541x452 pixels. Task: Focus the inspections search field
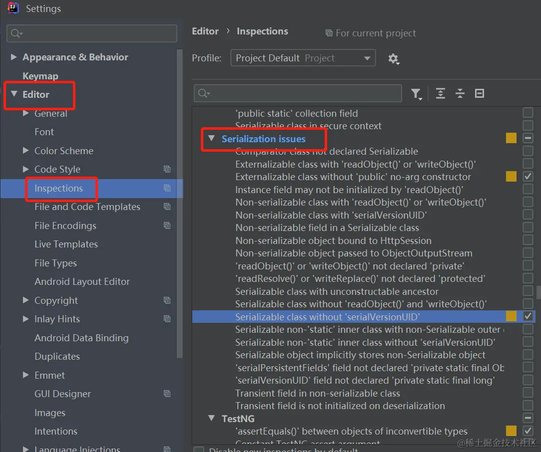(298, 93)
